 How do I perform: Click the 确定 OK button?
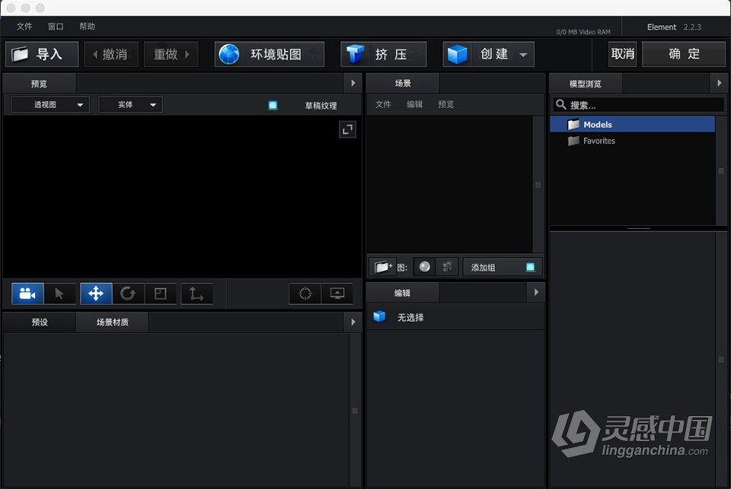684,55
